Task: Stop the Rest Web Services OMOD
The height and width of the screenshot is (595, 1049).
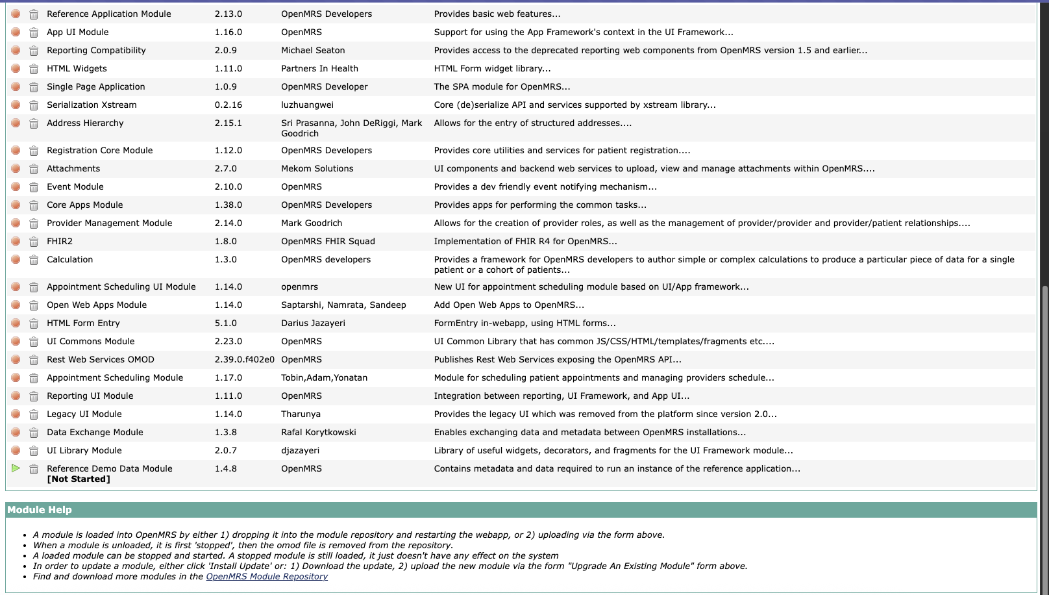Action: point(16,359)
